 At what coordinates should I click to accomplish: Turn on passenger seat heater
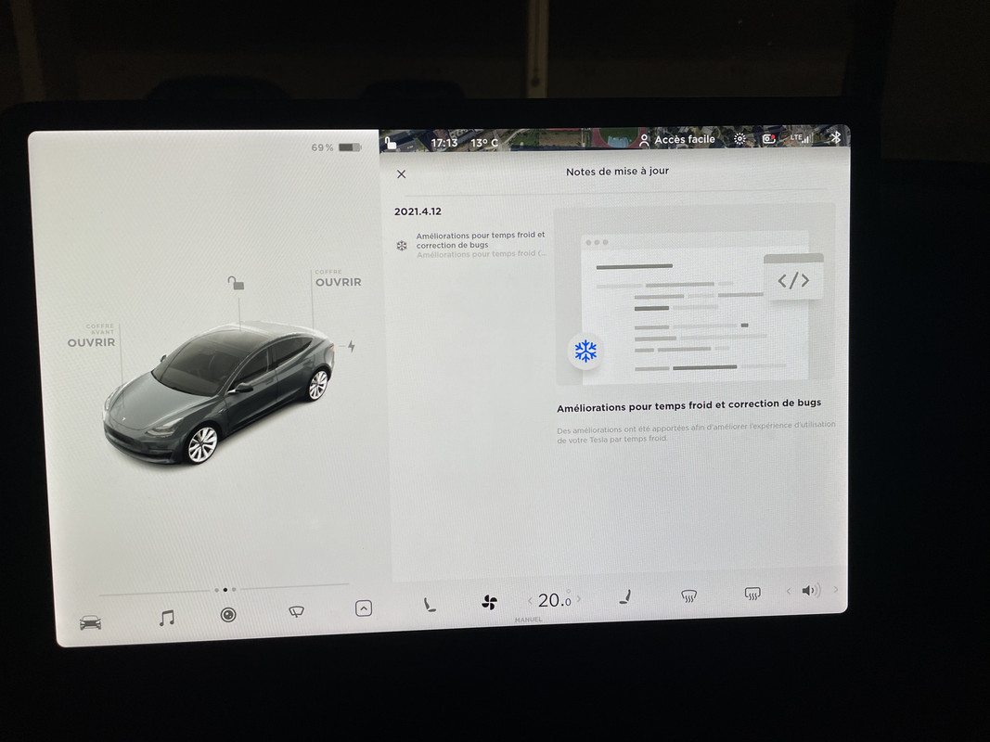[624, 596]
